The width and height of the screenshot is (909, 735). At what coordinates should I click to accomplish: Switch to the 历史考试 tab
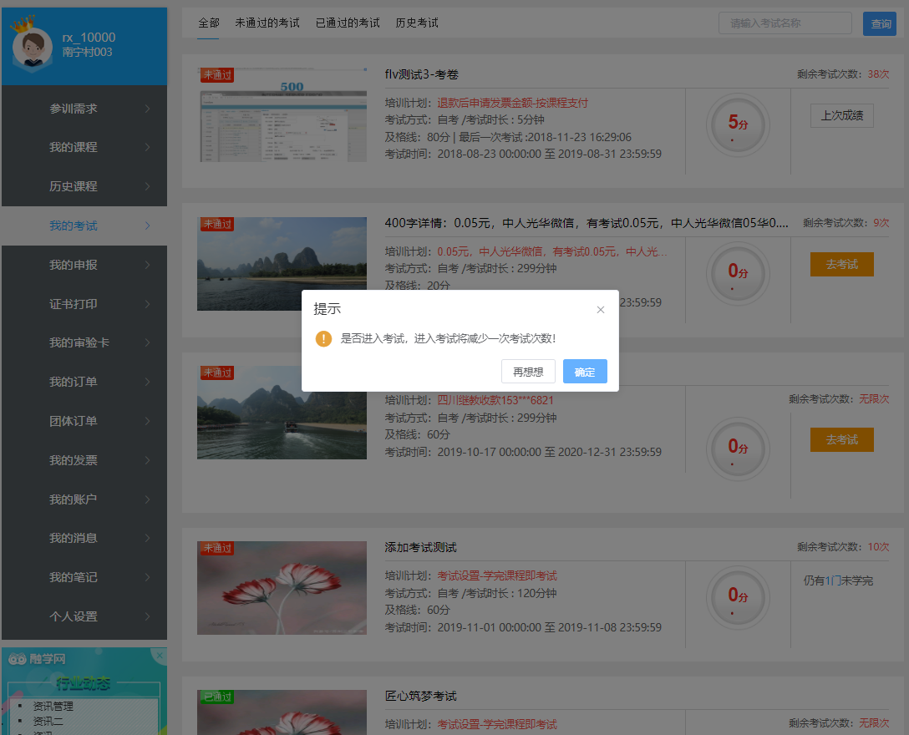click(417, 23)
